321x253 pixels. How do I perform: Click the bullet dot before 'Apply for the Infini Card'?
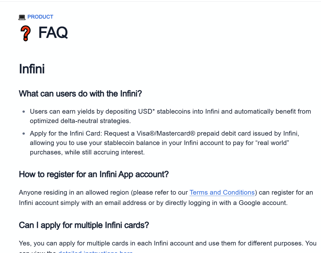[x=24, y=133]
